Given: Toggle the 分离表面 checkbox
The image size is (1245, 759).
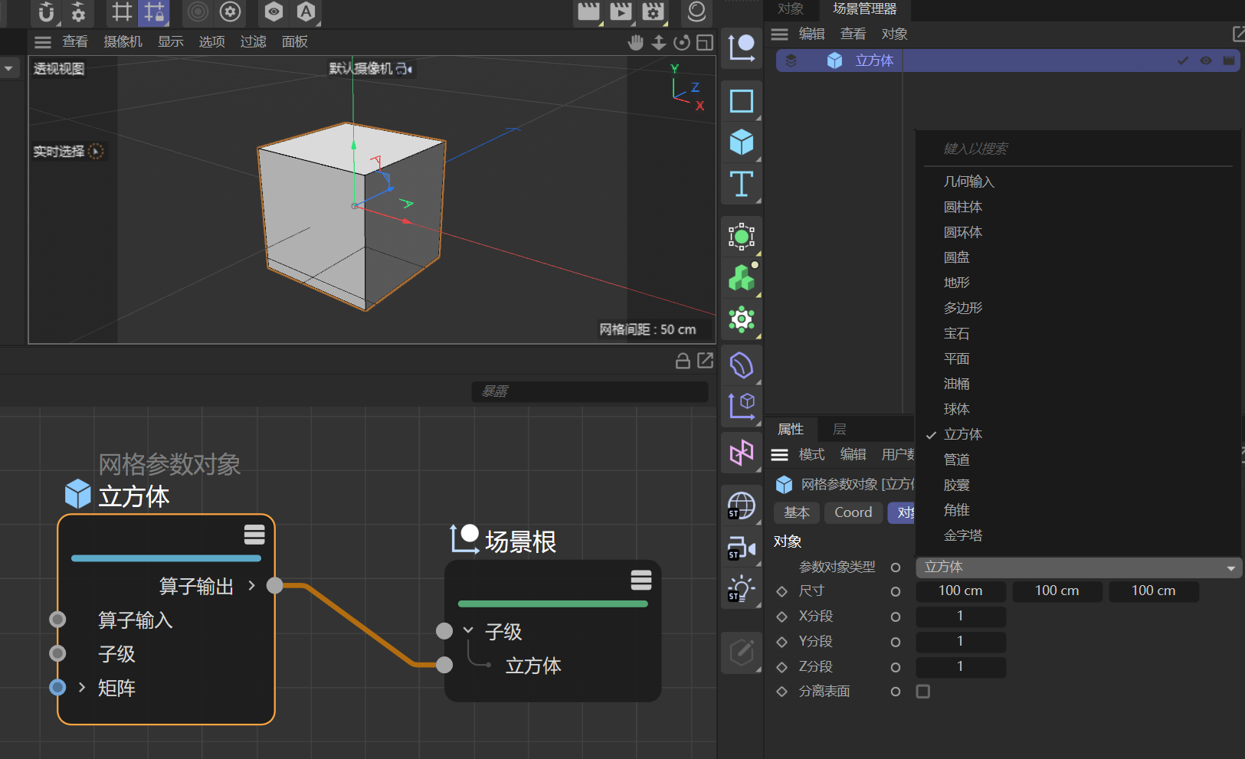Looking at the screenshot, I should 922,691.
